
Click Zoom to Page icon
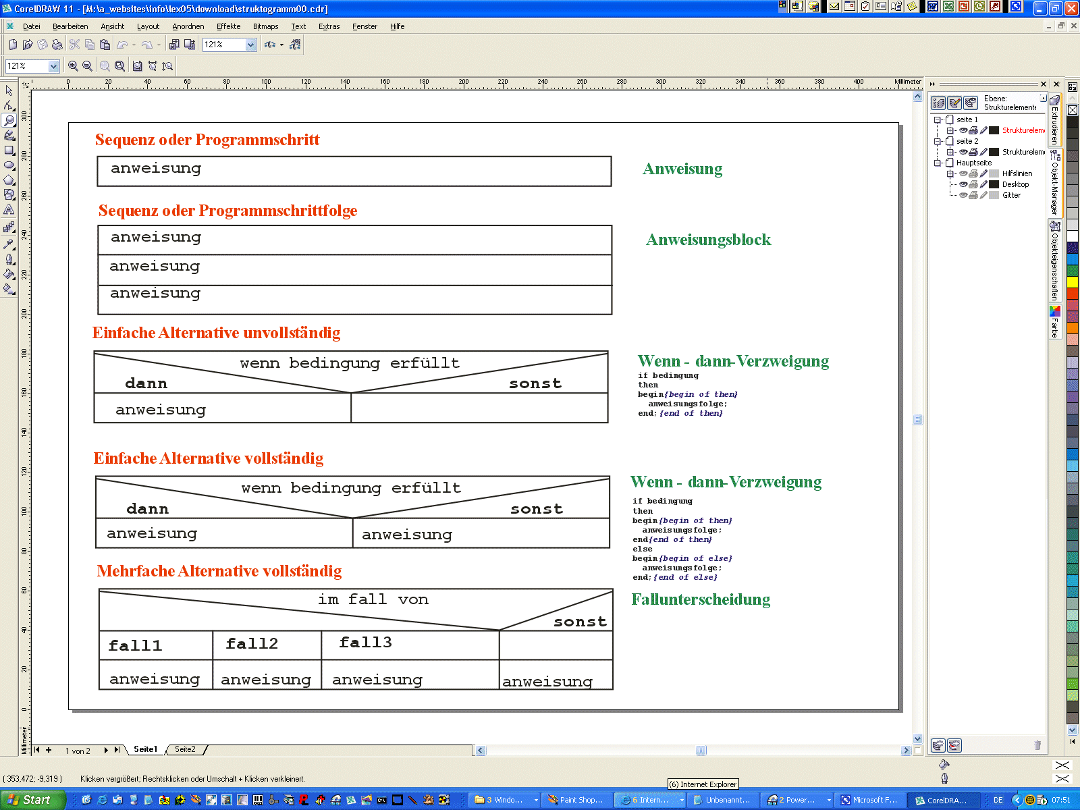point(137,66)
